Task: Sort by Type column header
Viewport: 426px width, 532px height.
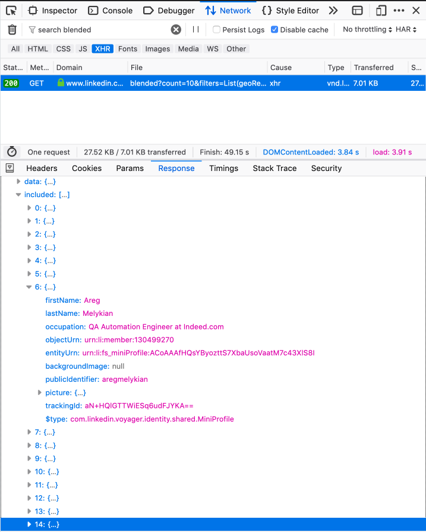Action: (x=337, y=68)
